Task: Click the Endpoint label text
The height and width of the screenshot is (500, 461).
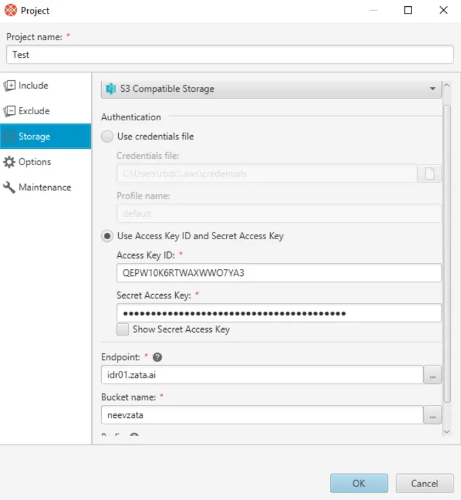Action: (121, 357)
